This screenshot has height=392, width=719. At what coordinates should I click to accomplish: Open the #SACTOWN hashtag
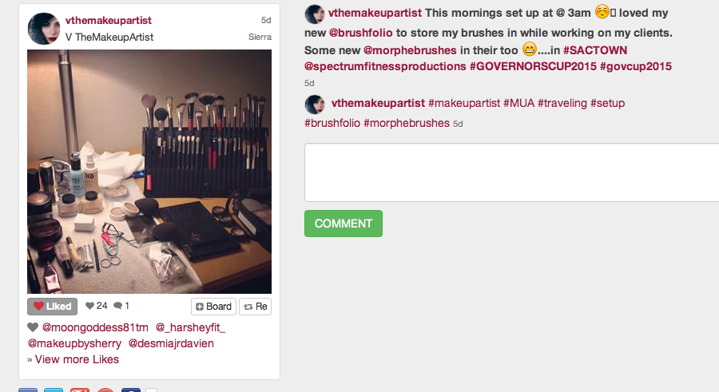pos(594,50)
